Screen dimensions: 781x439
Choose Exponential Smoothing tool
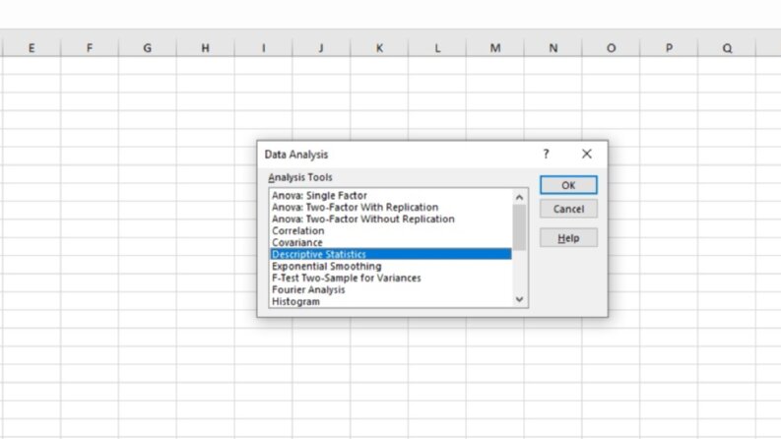coord(390,267)
